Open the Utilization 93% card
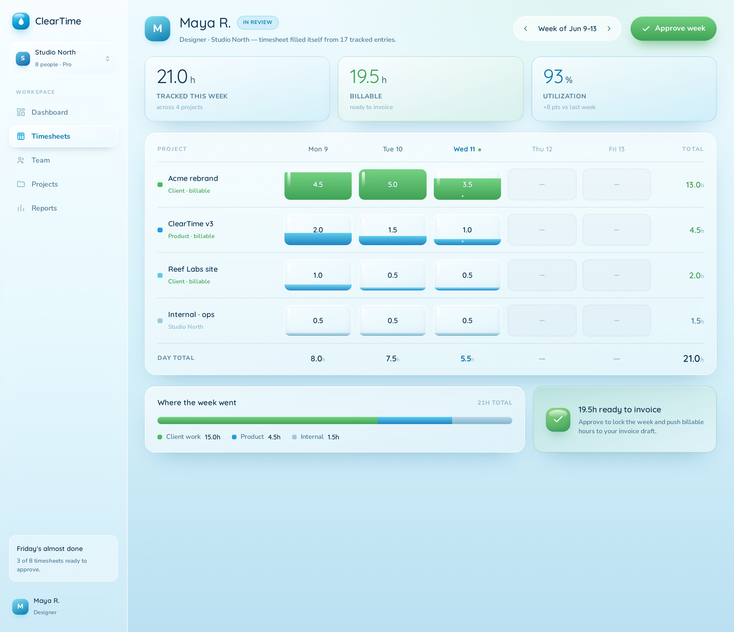This screenshot has height=632, width=734. (x=624, y=89)
